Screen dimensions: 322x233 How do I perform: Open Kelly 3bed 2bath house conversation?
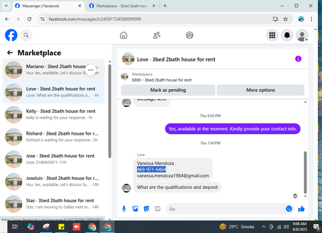pyautogui.click(x=53, y=114)
